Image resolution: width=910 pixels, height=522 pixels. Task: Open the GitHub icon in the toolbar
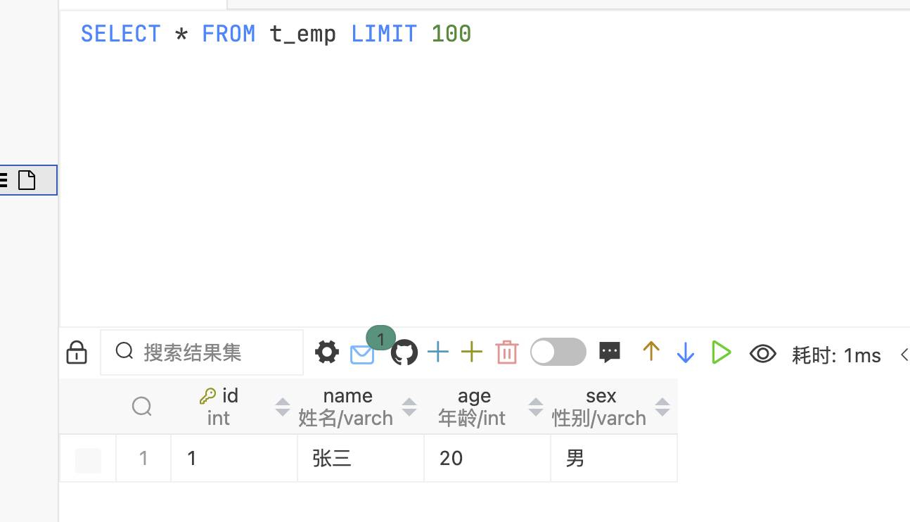404,352
